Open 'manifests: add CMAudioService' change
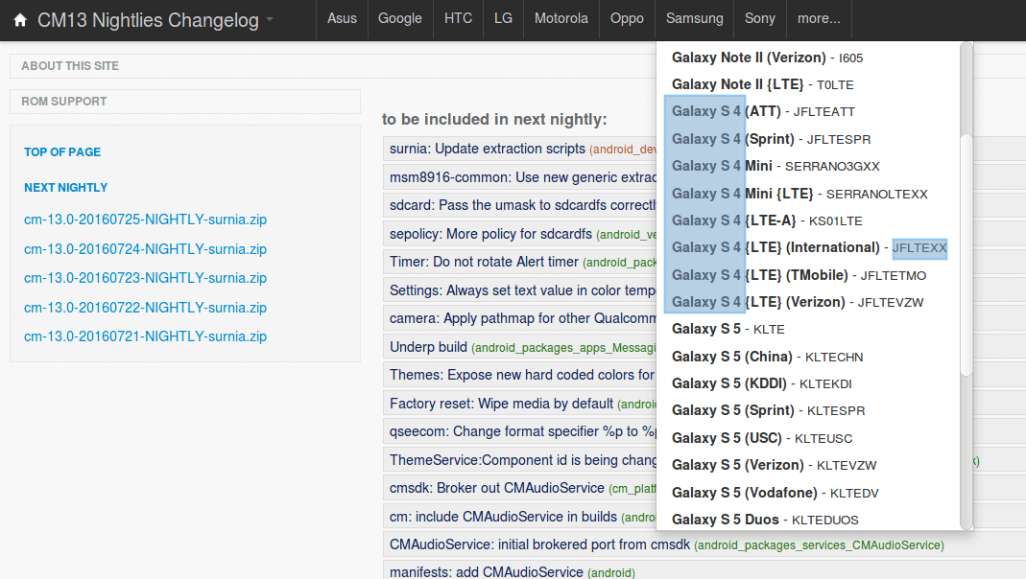 487,572
